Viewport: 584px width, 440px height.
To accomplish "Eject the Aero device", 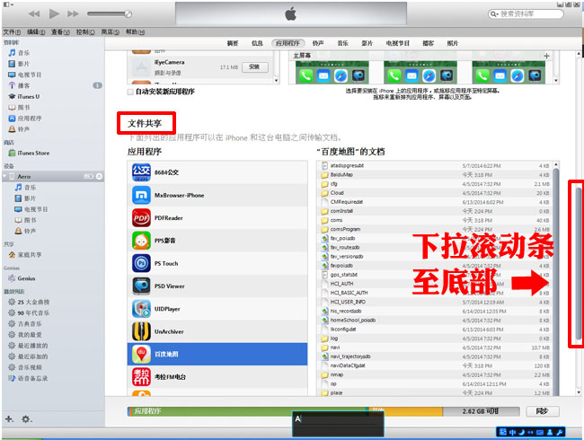I will pos(99,176).
